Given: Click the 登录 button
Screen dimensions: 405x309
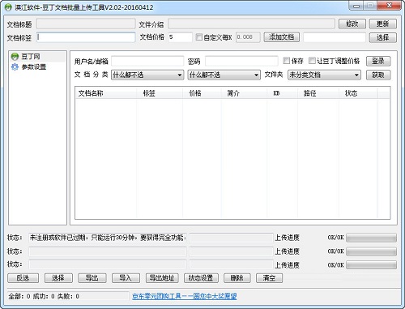Looking at the screenshot, I should tap(378, 61).
